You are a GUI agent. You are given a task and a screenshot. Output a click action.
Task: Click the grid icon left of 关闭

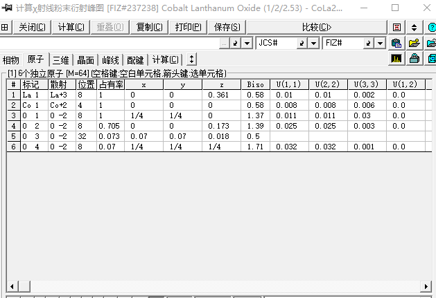pos(6,27)
